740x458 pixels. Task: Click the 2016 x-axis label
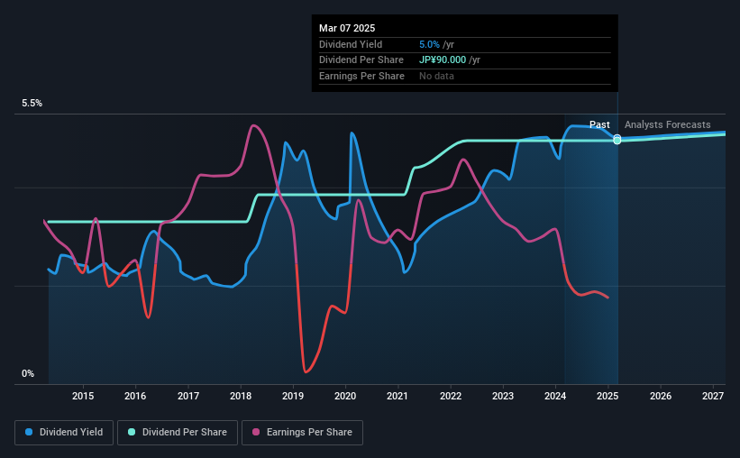tap(135, 396)
